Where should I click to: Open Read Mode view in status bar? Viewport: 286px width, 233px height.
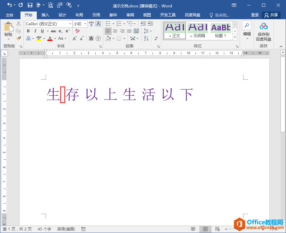(193, 229)
